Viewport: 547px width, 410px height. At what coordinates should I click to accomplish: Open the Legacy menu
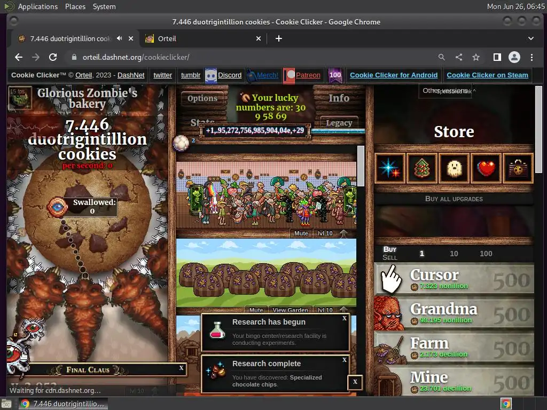point(339,123)
